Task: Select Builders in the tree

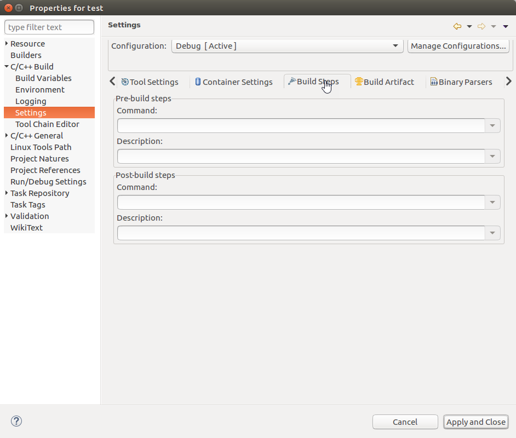Action: point(26,55)
